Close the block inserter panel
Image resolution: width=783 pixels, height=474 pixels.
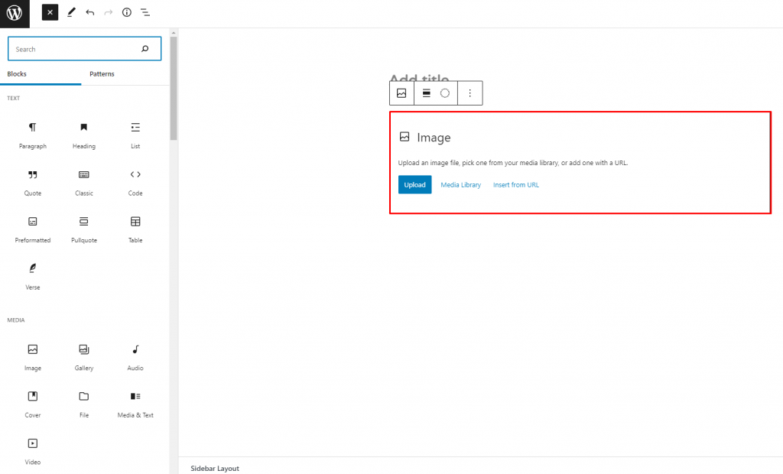pyautogui.click(x=50, y=12)
